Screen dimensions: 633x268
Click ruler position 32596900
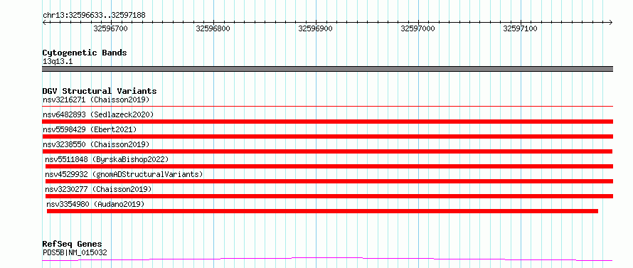pyautogui.click(x=315, y=28)
